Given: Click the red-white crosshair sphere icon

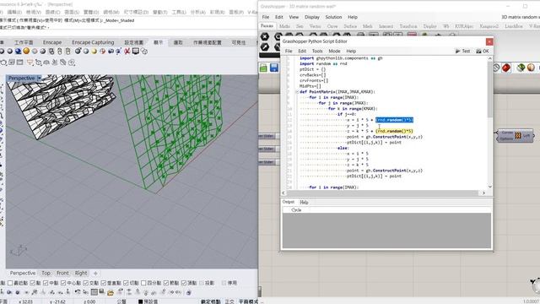Looking at the screenshot, I should point(102,51).
